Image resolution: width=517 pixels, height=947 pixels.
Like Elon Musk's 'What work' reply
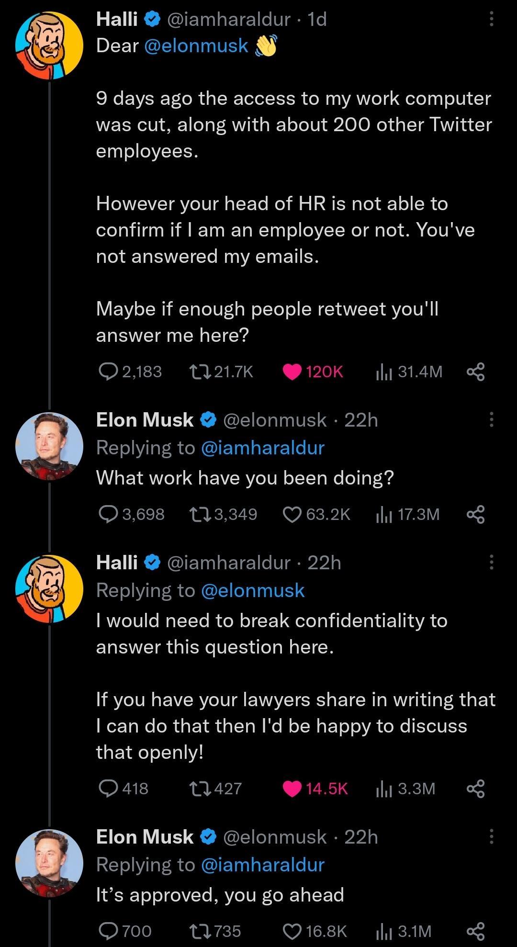tap(292, 515)
